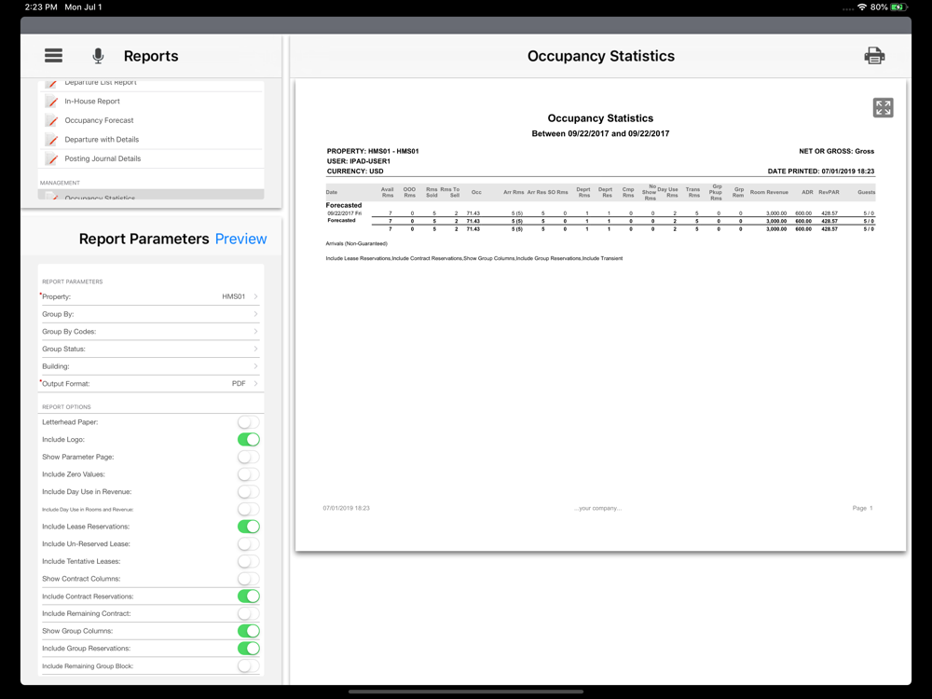This screenshot has height=699, width=932.
Task: Click the Departure with Details document icon
Action: click(52, 140)
